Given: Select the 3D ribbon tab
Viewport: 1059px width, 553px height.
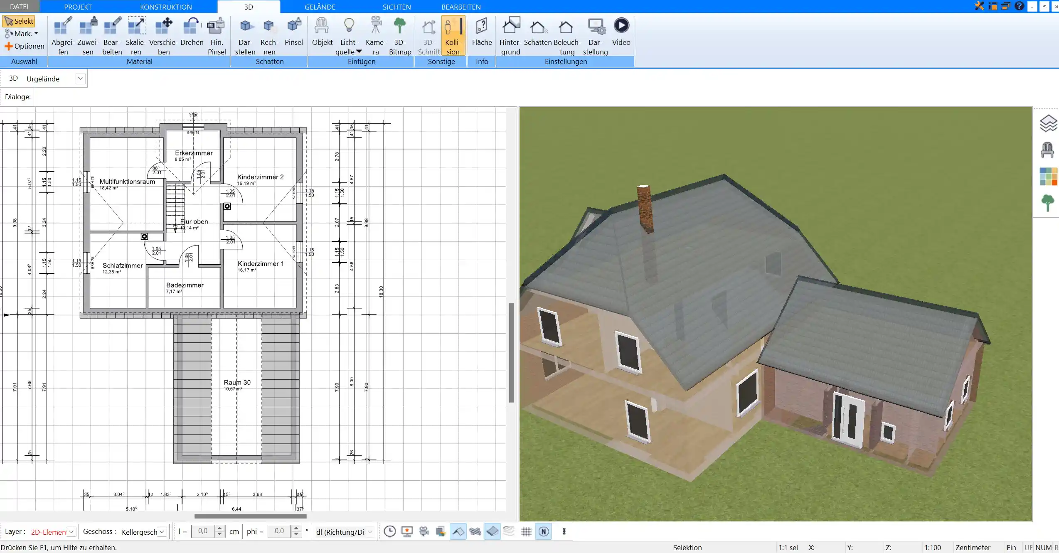Looking at the screenshot, I should click(x=249, y=7).
